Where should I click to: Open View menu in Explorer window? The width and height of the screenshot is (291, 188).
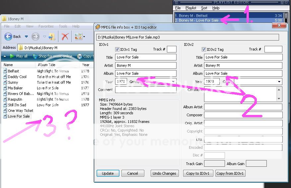click(30, 26)
